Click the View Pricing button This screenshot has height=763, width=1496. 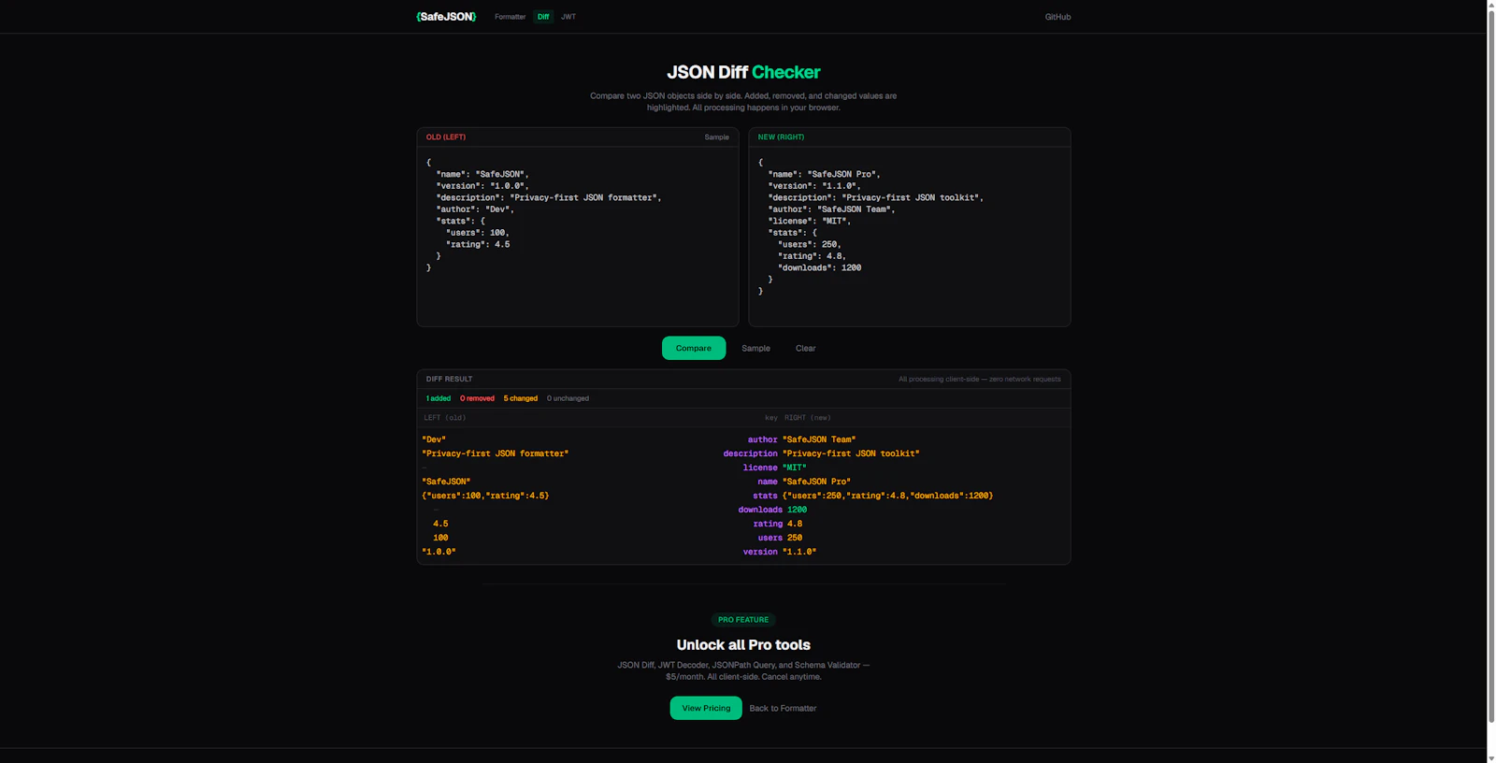click(706, 708)
